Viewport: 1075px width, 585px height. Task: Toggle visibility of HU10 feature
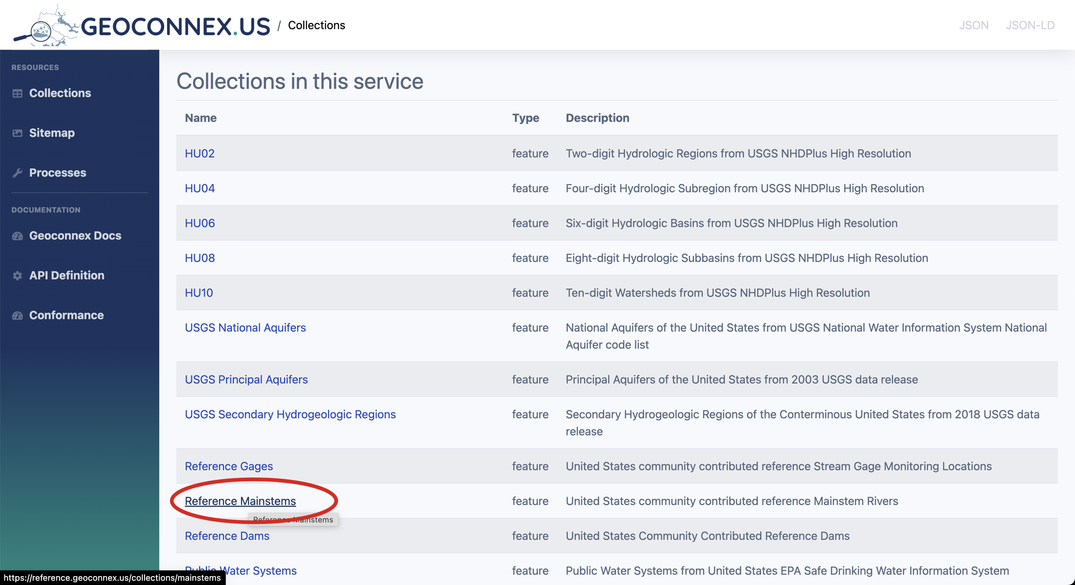(199, 292)
